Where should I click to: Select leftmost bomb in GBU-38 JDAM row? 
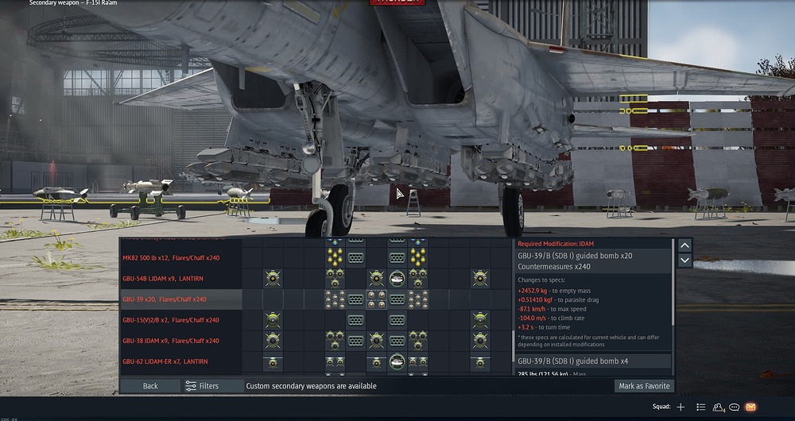pos(273,341)
